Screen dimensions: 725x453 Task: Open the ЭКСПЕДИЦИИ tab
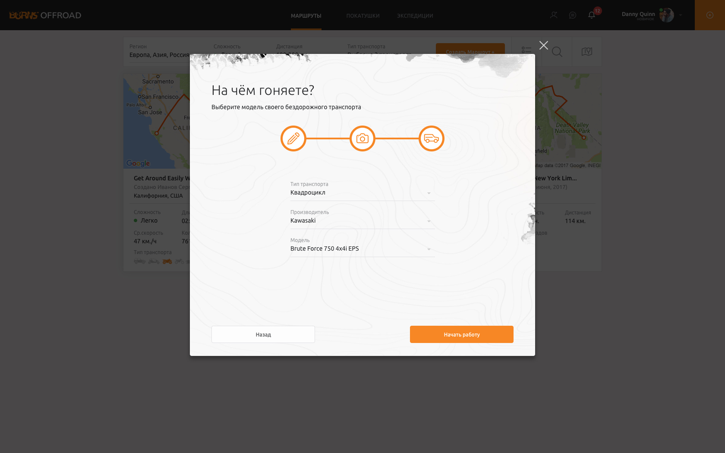(x=415, y=16)
